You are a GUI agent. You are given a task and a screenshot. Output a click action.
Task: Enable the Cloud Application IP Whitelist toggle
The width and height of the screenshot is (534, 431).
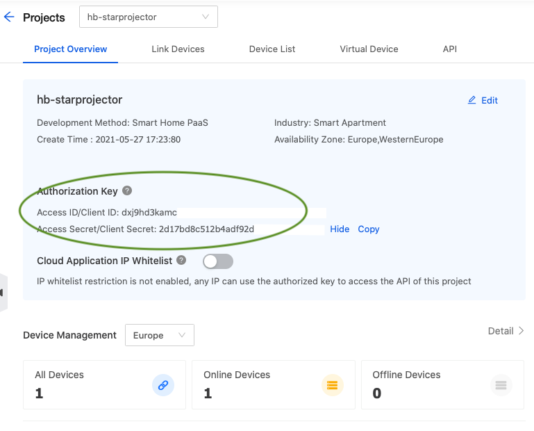tap(217, 261)
